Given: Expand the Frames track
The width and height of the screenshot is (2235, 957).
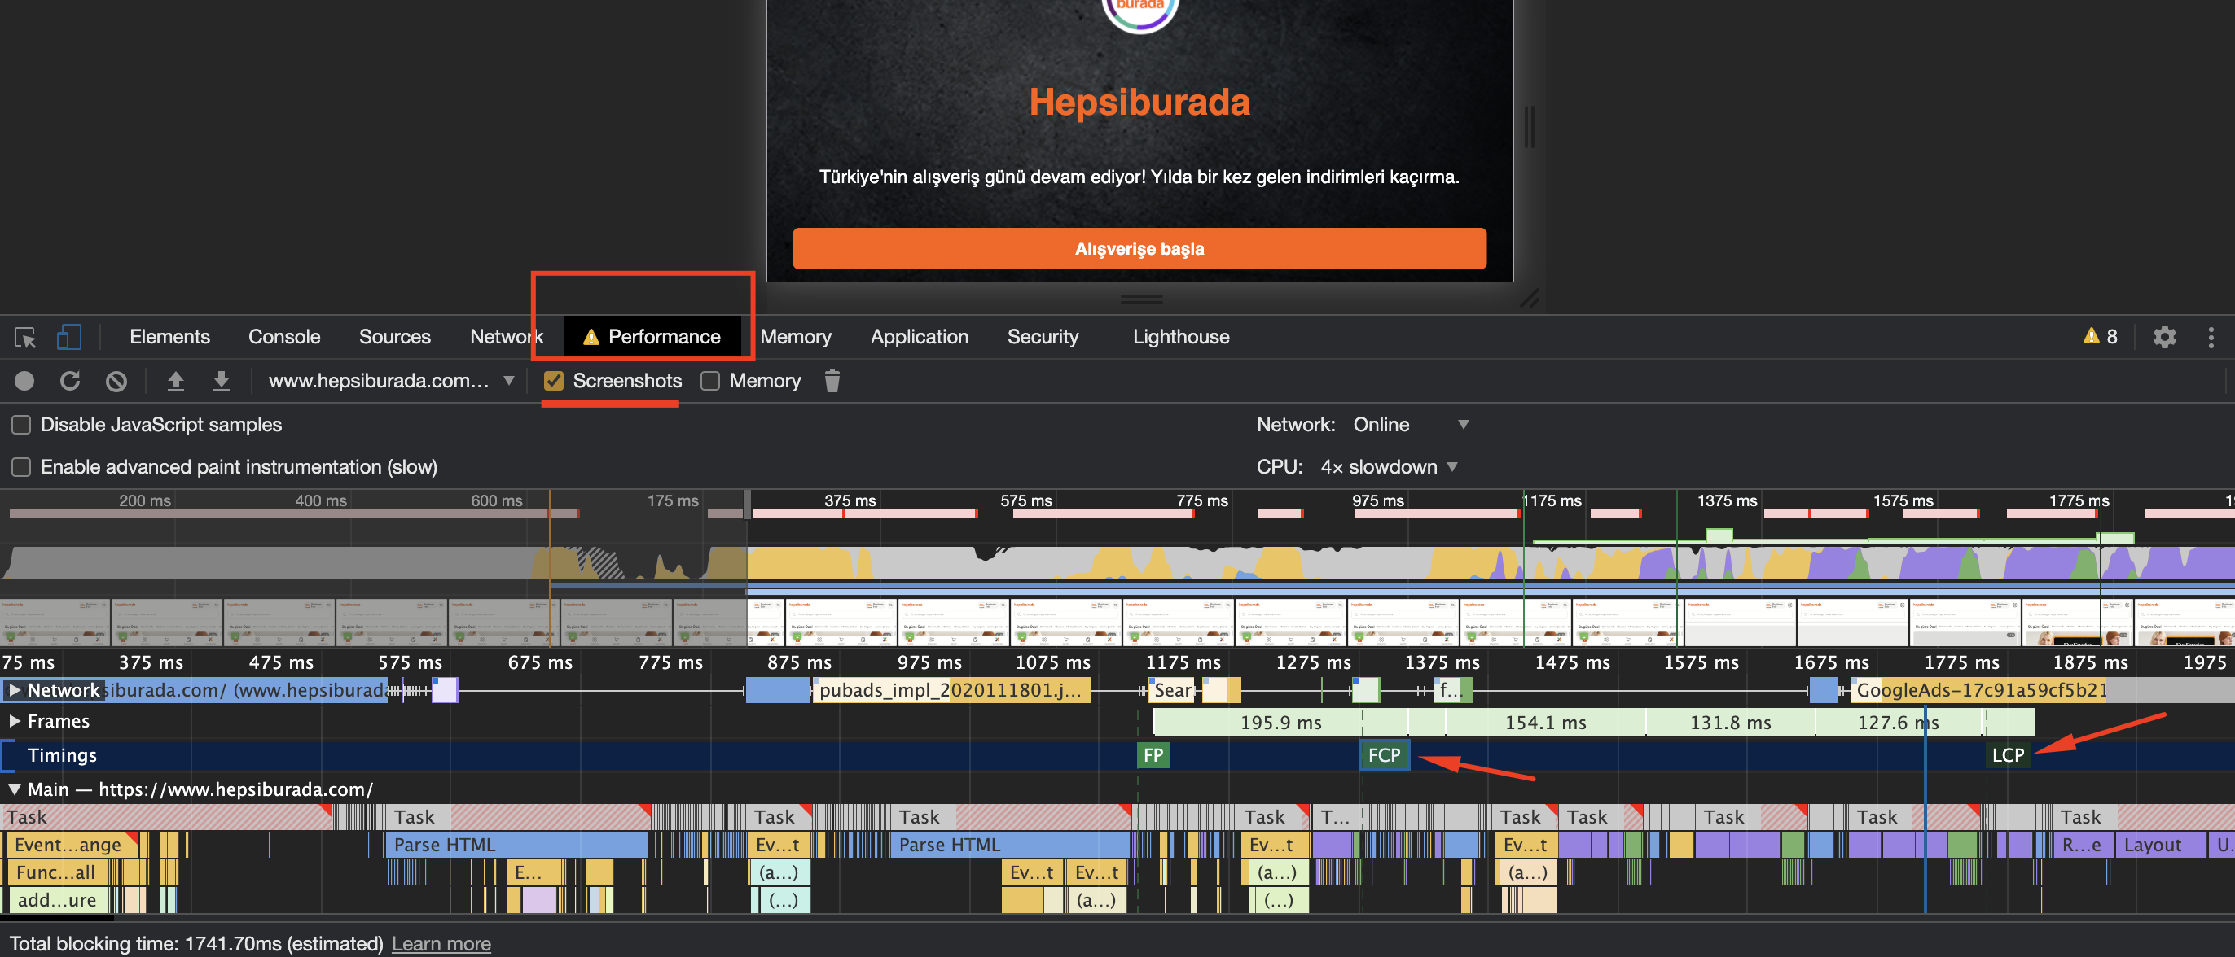Looking at the screenshot, I should [x=14, y=721].
